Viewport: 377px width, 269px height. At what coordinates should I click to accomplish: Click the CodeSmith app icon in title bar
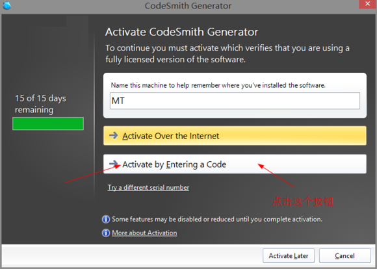point(7,5)
